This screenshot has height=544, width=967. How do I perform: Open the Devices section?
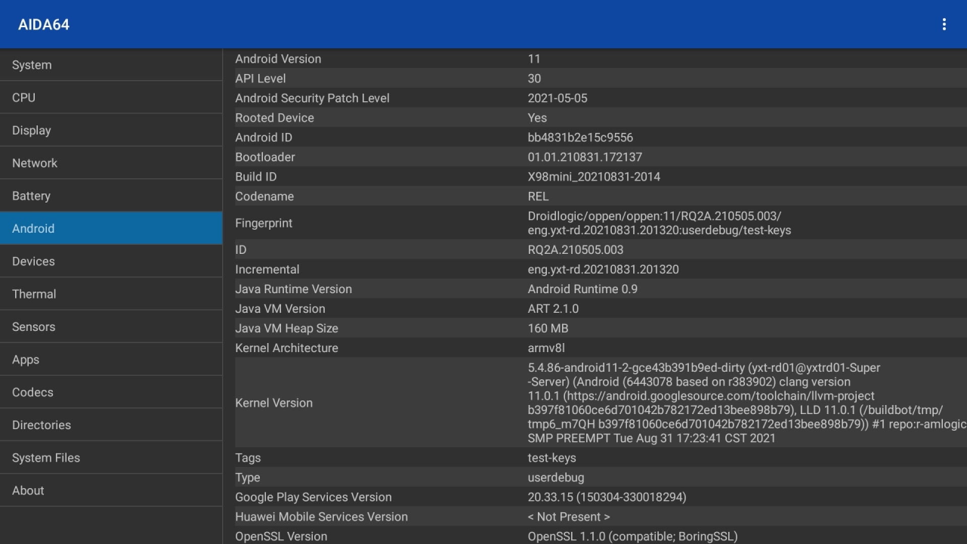click(x=111, y=261)
